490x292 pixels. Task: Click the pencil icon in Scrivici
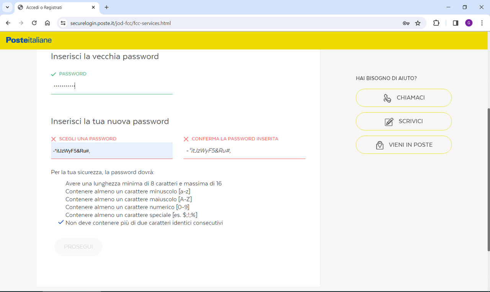[389, 122]
